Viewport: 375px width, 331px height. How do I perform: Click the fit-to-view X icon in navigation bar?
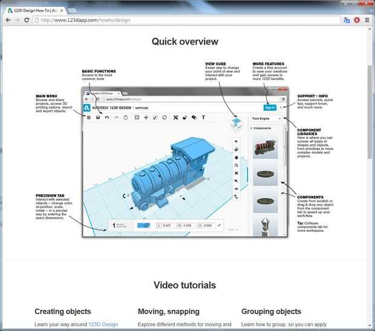[x=236, y=173]
